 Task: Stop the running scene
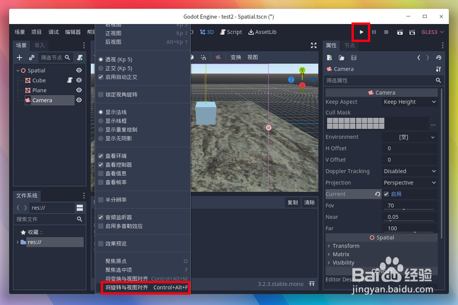tap(386, 32)
